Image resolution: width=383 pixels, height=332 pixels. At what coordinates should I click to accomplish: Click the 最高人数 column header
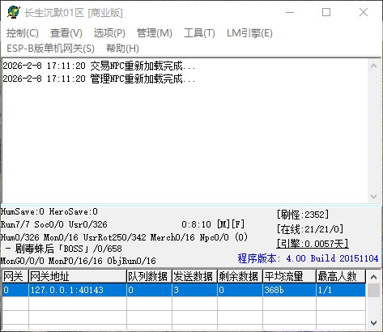tap(341, 276)
